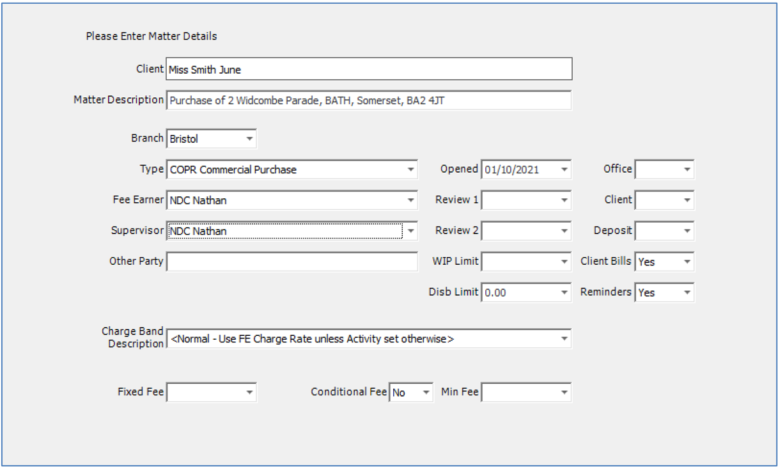778x467 pixels.
Task: Click the Other Party text field
Action: point(292,262)
